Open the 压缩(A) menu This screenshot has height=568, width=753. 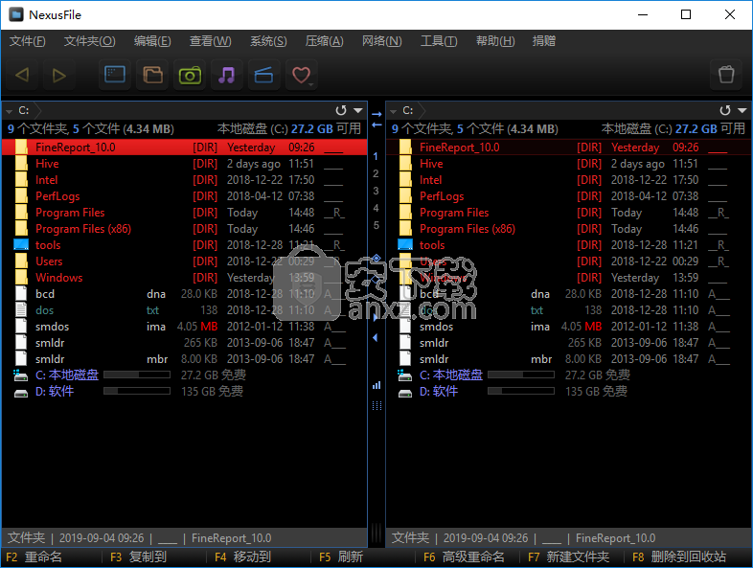[324, 41]
